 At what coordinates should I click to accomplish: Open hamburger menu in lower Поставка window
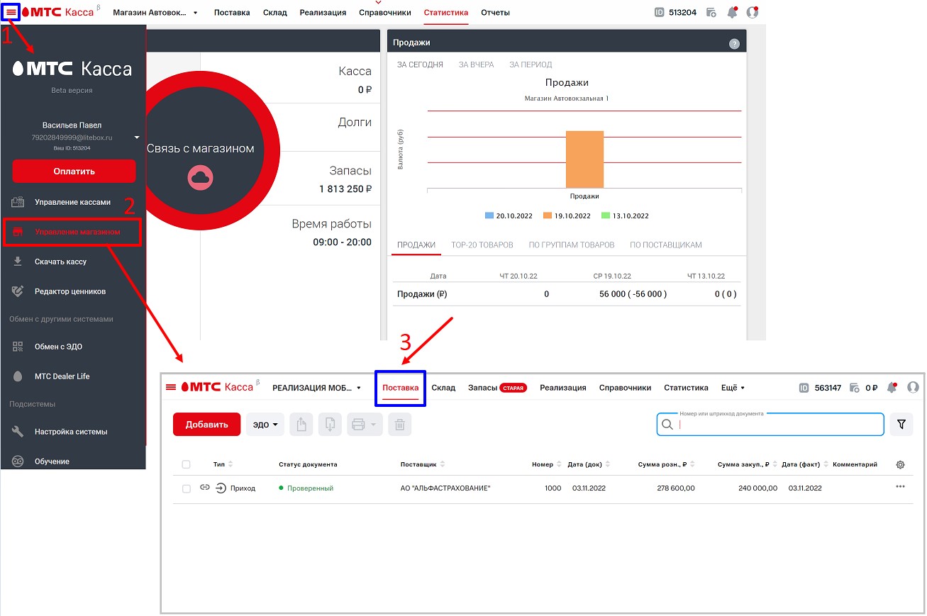point(170,387)
